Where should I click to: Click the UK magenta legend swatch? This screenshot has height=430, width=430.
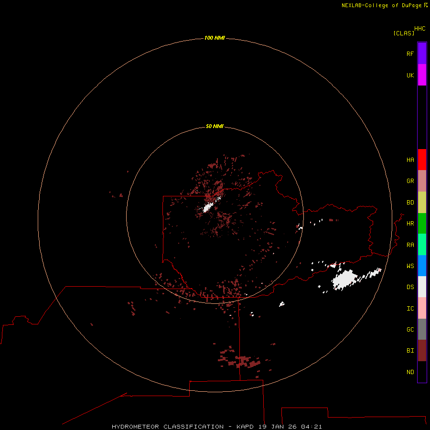click(x=422, y=75)
